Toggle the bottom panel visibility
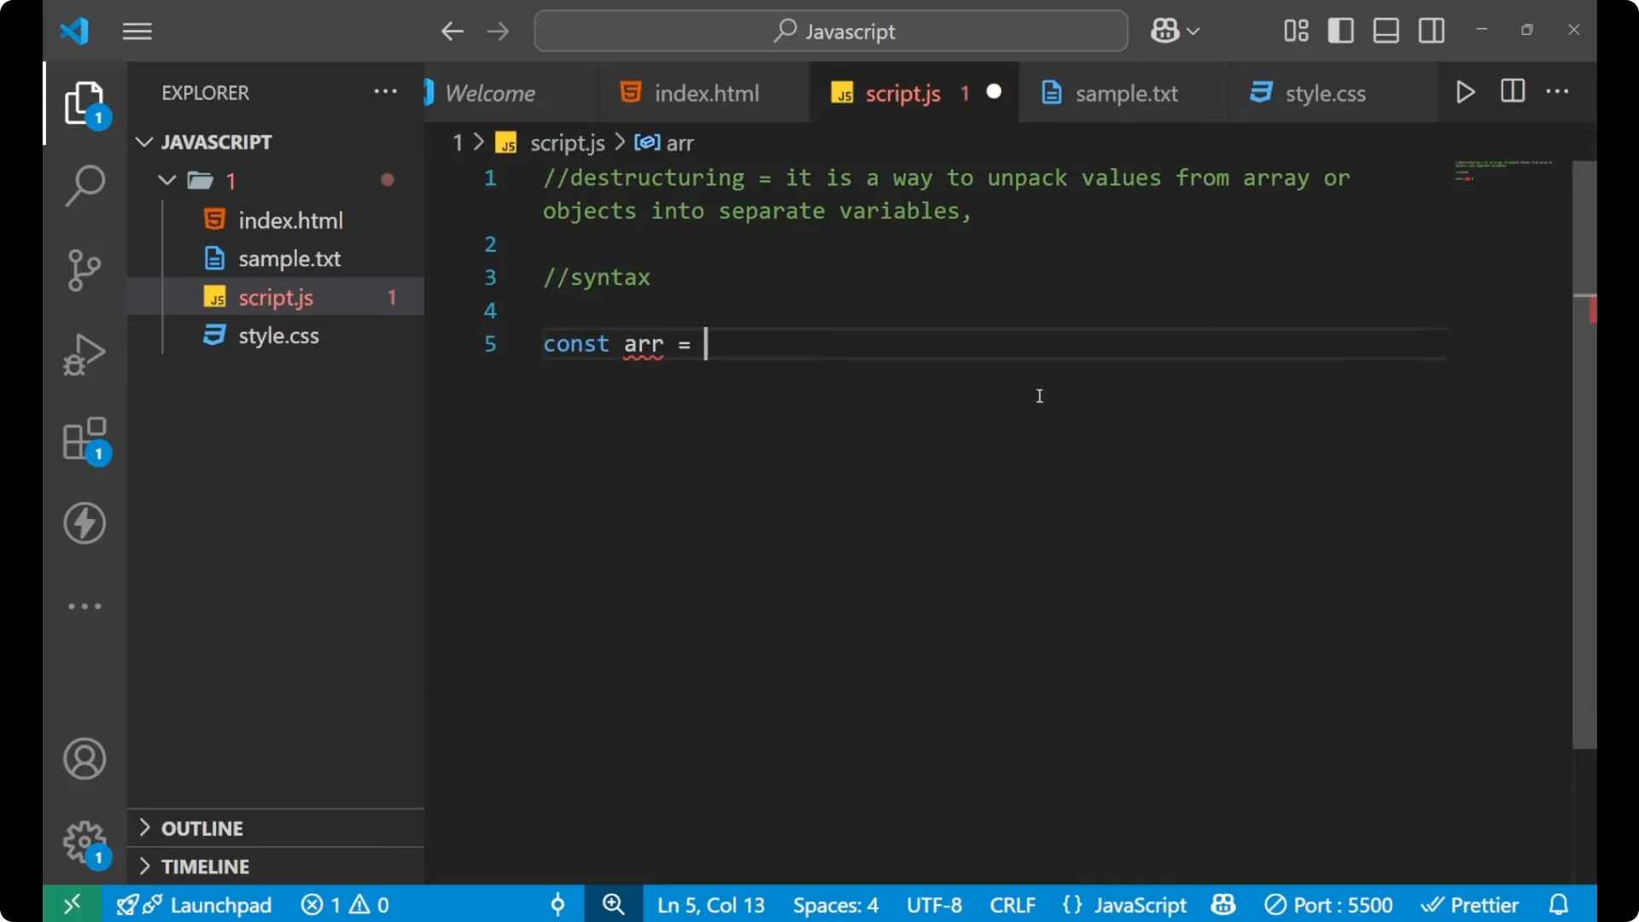 click(1385, 30)
